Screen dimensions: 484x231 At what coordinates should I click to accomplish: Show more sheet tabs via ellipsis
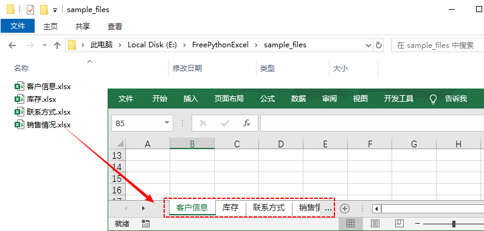coord(328,209)
